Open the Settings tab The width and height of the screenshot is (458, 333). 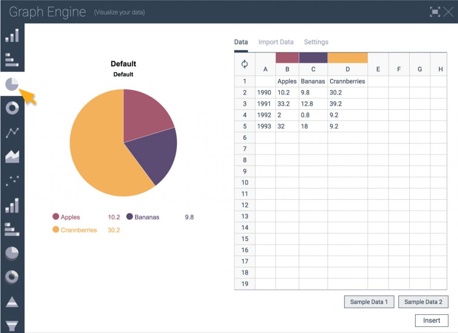click(316, 42)
